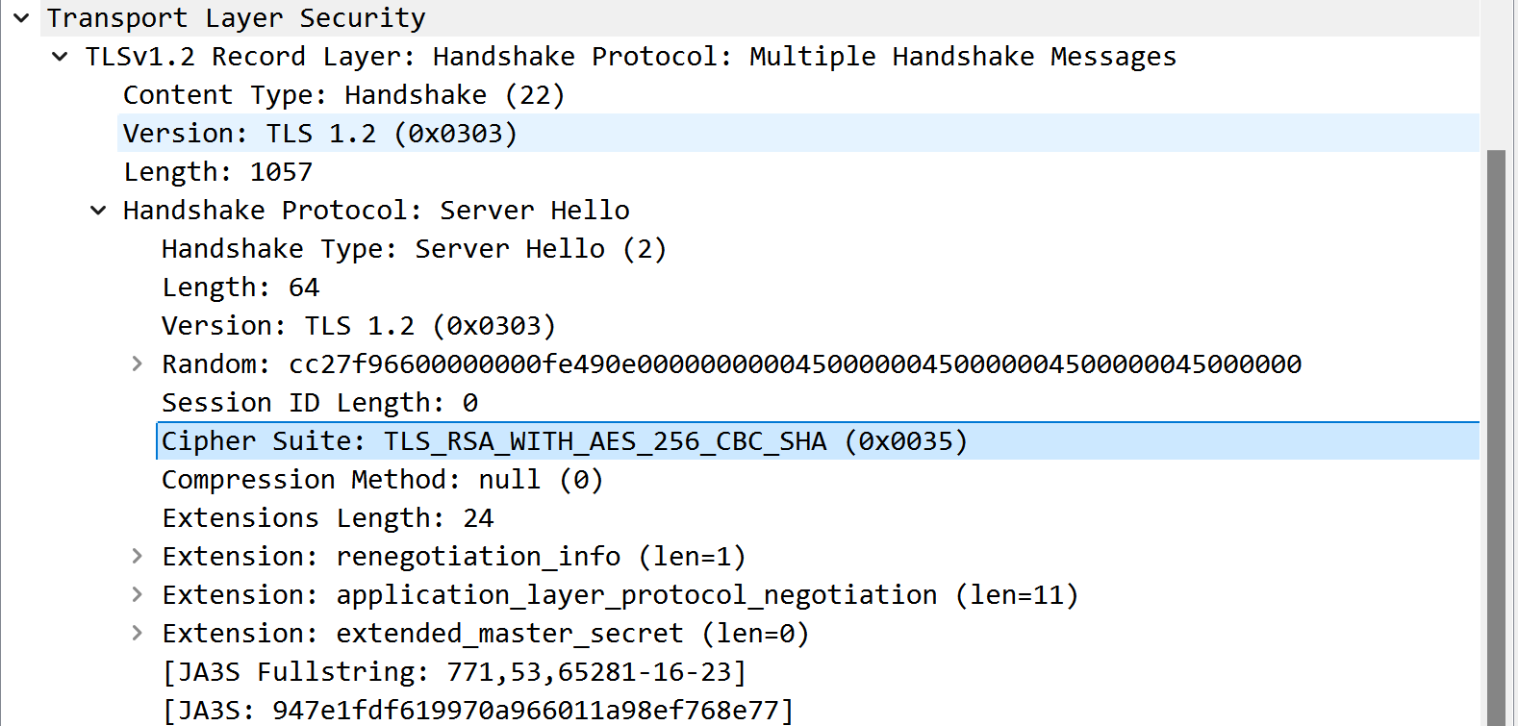This screenshot has height=726, width=1518.
Task: Expand the application_layer_protocol_negotiation extension
Action: coord(137,594)
